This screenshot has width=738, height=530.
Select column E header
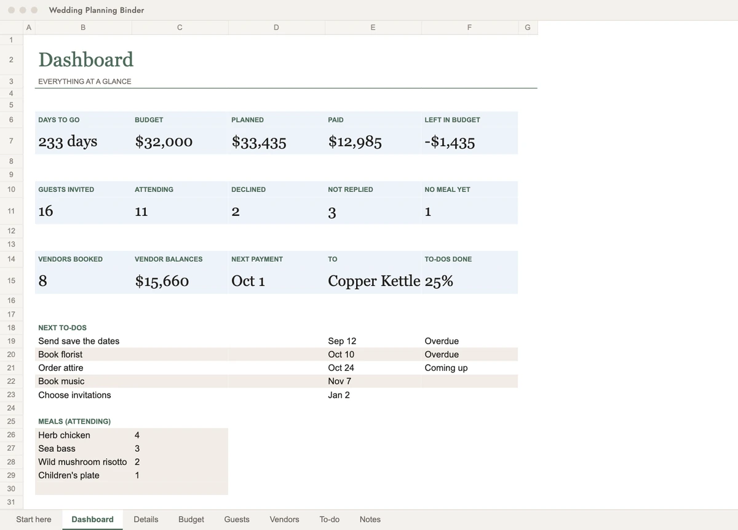coord(373,27)
